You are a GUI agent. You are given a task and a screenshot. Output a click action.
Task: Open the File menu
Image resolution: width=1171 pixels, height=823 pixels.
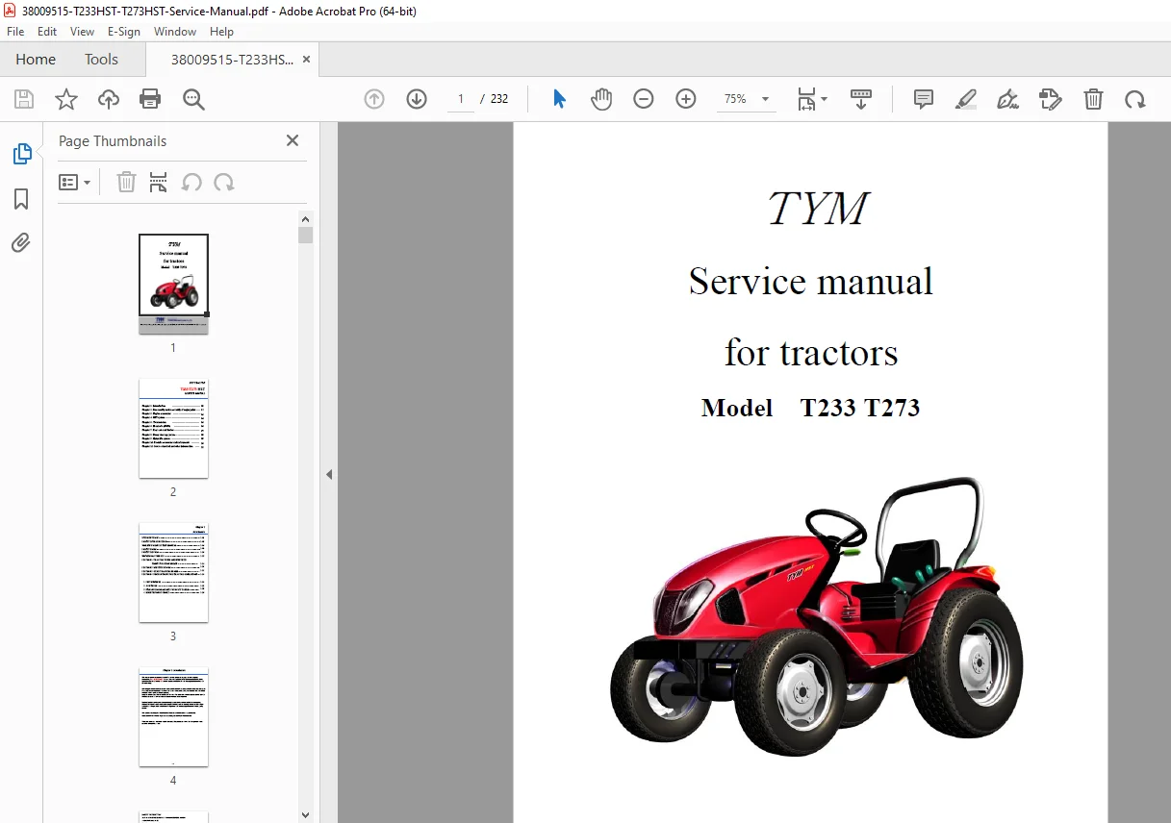click(x=15, y=31)
